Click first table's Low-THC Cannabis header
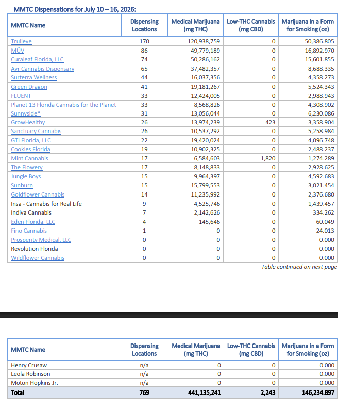This screenshot has width=338, height=409. click(x=251, y=25)
